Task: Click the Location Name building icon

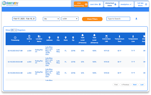Action: click(x=39, y=36)
